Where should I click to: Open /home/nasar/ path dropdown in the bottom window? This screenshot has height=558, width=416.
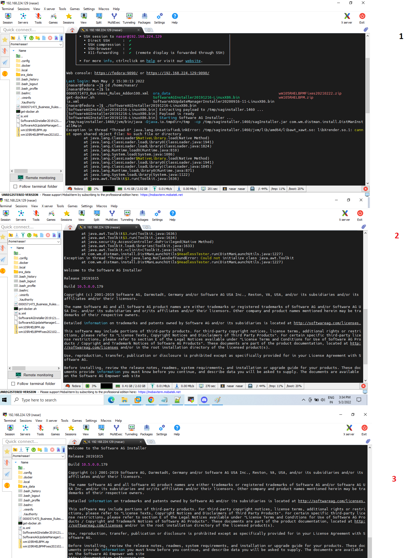(63, 456)
